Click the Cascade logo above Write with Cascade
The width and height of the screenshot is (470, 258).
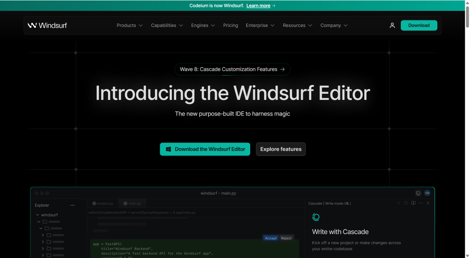[316, 217]
